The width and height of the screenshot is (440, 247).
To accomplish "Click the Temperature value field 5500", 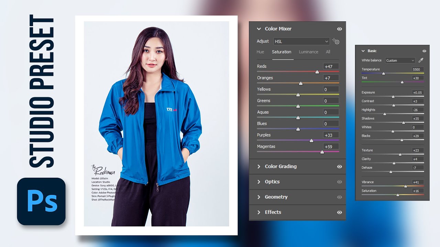I will (x=418, y=69).
